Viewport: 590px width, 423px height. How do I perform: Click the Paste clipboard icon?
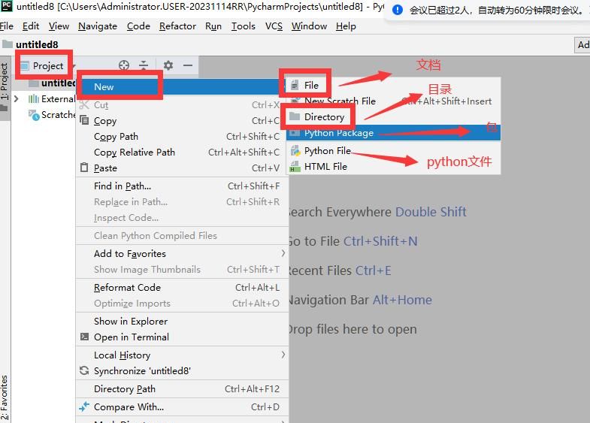point(84,168)
